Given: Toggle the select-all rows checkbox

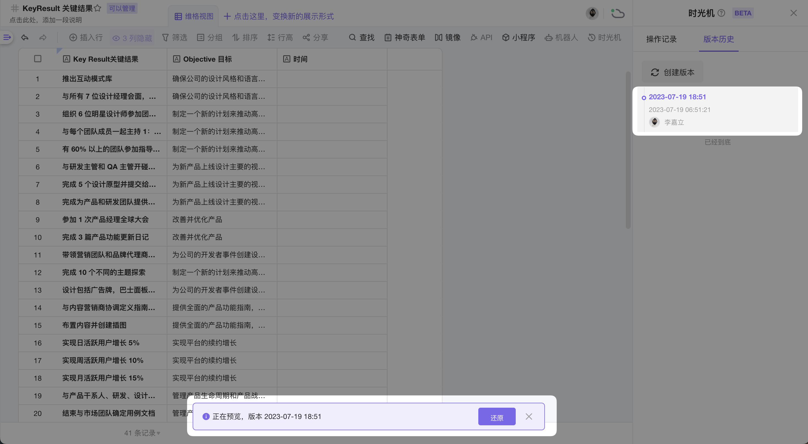Looking at the screenshot, I should click(x=38, y=59).
